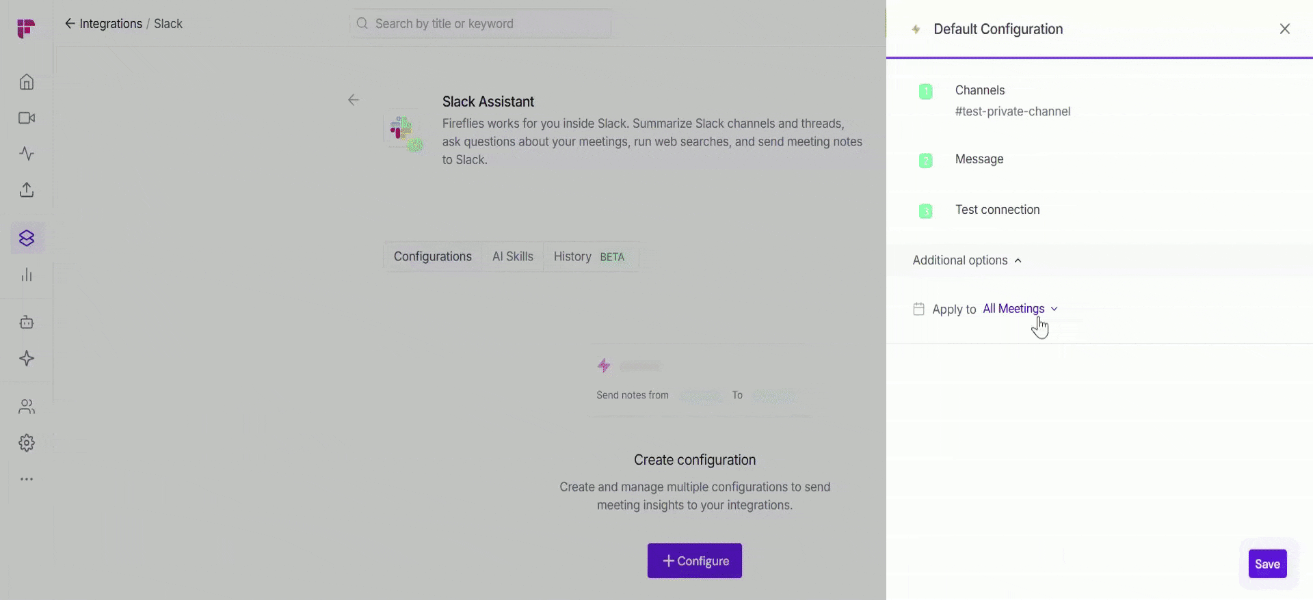Click calendar icon beside Apply to
The image size is (1313, 600).
[x=918, y=309]
